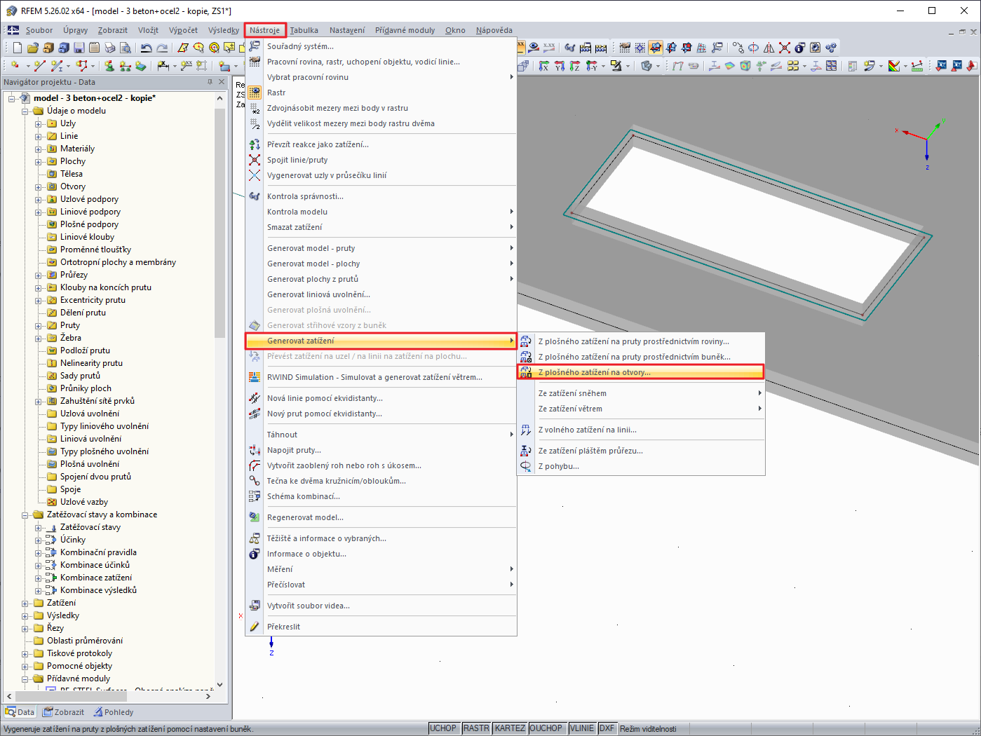Undo the last action
The image size is (981, 736).
tap(146, 48)
